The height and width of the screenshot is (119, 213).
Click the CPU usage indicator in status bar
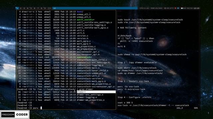coord(144,8)
